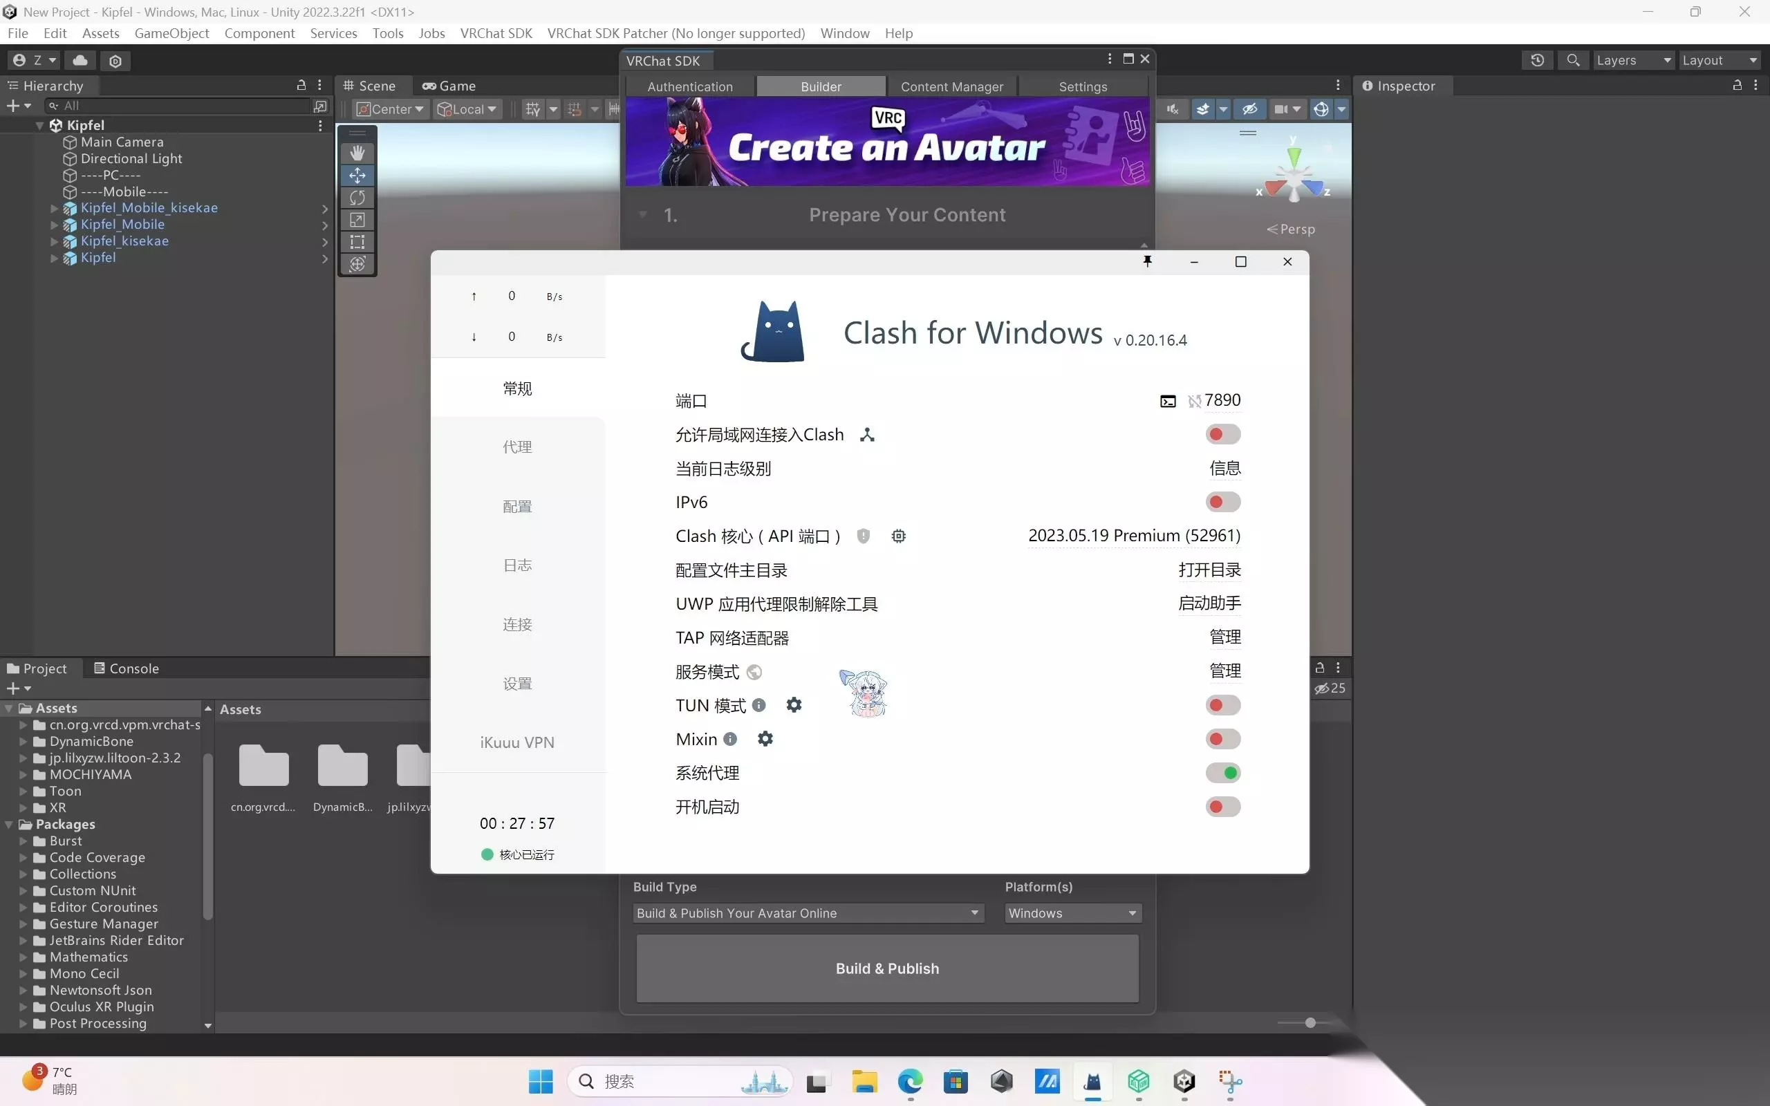Open TUN mode settings gear

(794, 704)
